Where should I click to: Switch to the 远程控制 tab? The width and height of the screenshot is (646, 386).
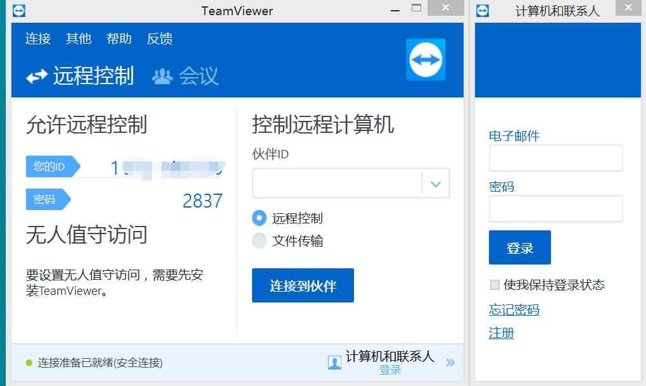80,76
